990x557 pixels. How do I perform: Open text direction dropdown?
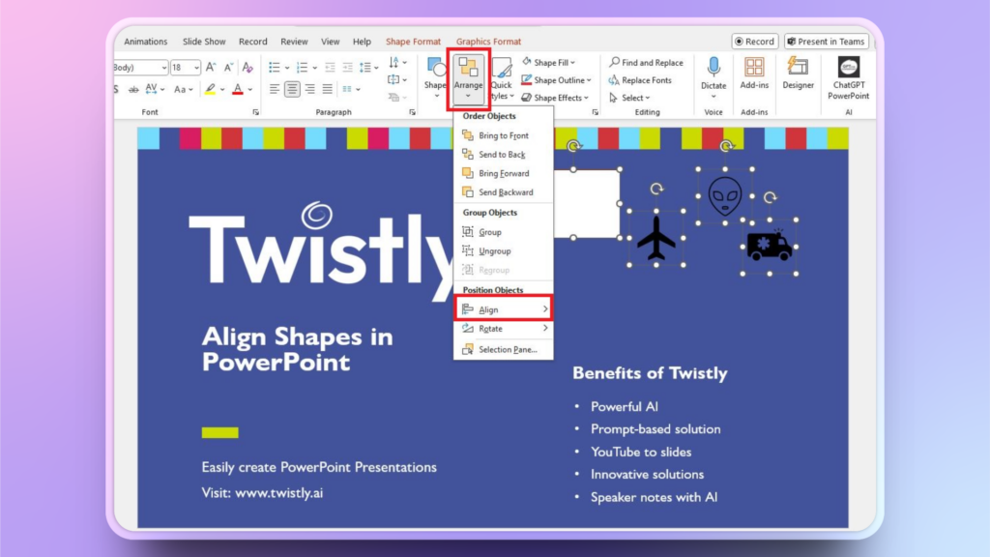[397, 63]
